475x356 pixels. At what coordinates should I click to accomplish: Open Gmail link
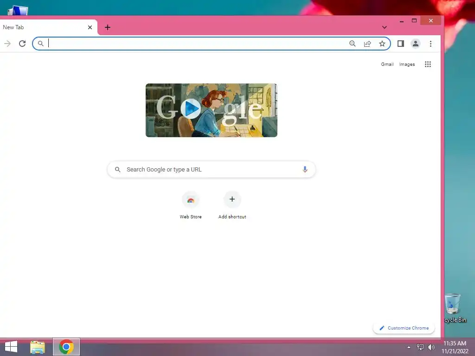pyautogui.click(x=387, y=64)
